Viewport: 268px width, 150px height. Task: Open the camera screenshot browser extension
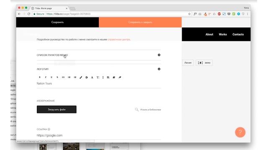[200, 14]
